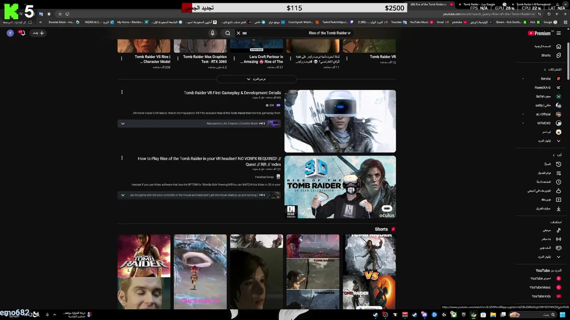The height and width of the screenshot is (320, 570).
Task: Expand chapters of Tomb Raider VR First Gameplay video
Action: pyautogui.click(x=123, y=124)
